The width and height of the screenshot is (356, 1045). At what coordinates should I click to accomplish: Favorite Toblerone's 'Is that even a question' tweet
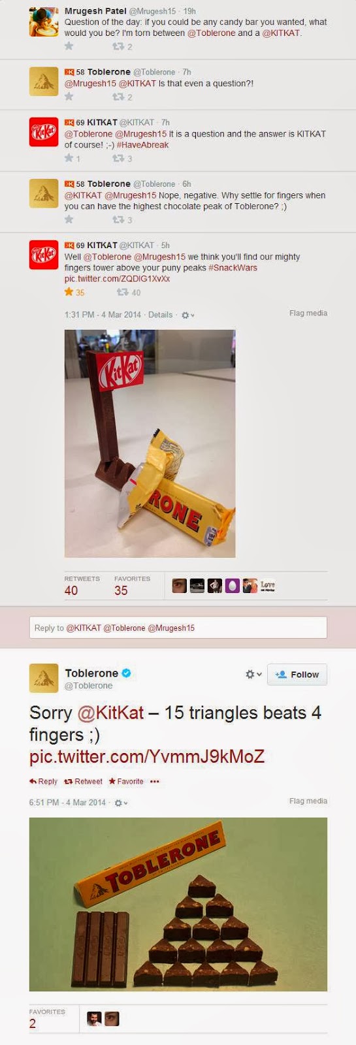click(x=69, y=97)
